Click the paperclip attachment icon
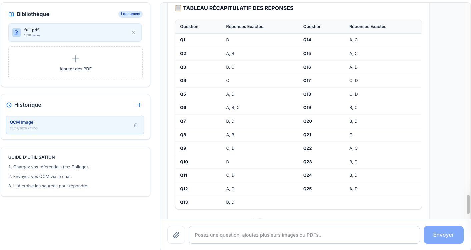This screenshot has height=250, width=471. (176, 235)
